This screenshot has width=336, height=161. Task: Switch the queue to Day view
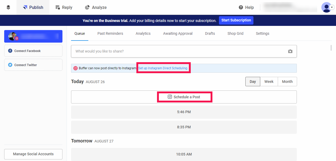252,81
